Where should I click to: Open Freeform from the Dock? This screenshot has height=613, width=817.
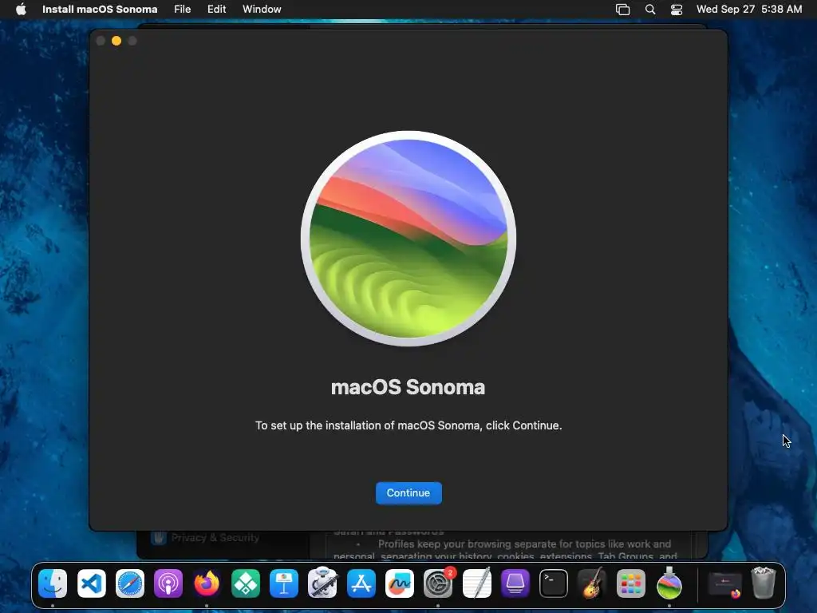400,583
